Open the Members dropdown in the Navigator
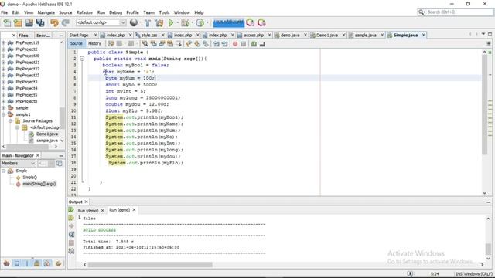This screenshot has height=278, width=495. point(18,163)
